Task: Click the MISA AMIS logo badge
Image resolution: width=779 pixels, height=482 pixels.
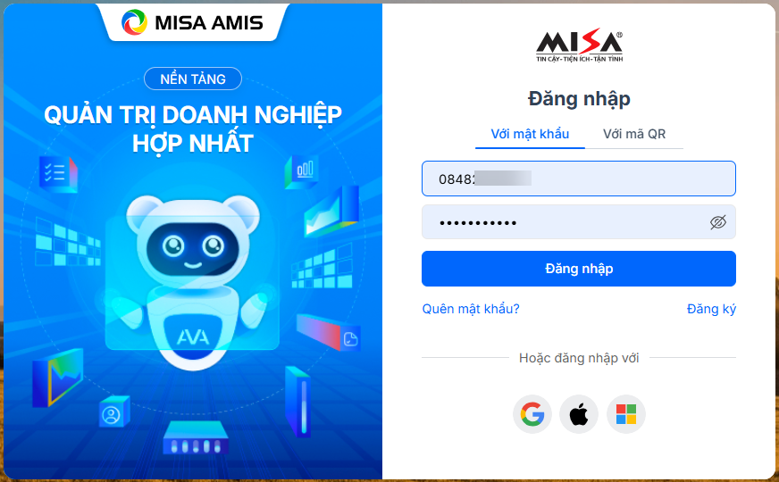Action: click(192, 22)
